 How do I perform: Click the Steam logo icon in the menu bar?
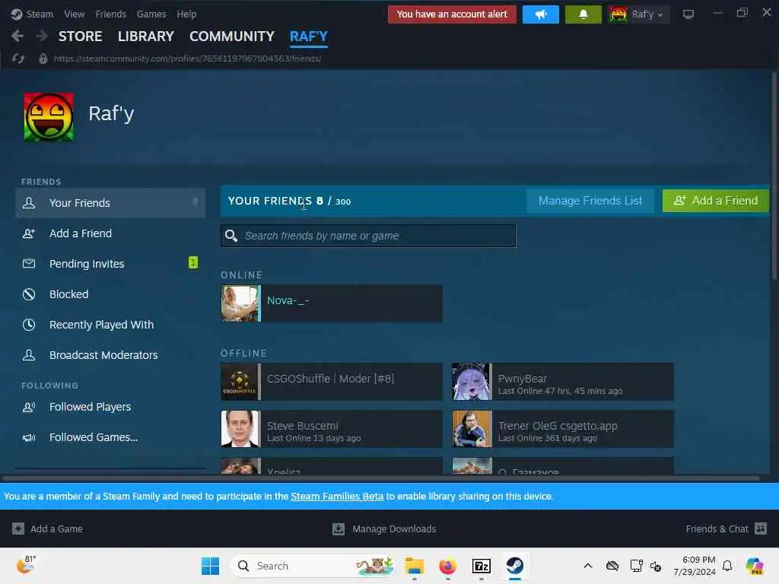point(17,14)
